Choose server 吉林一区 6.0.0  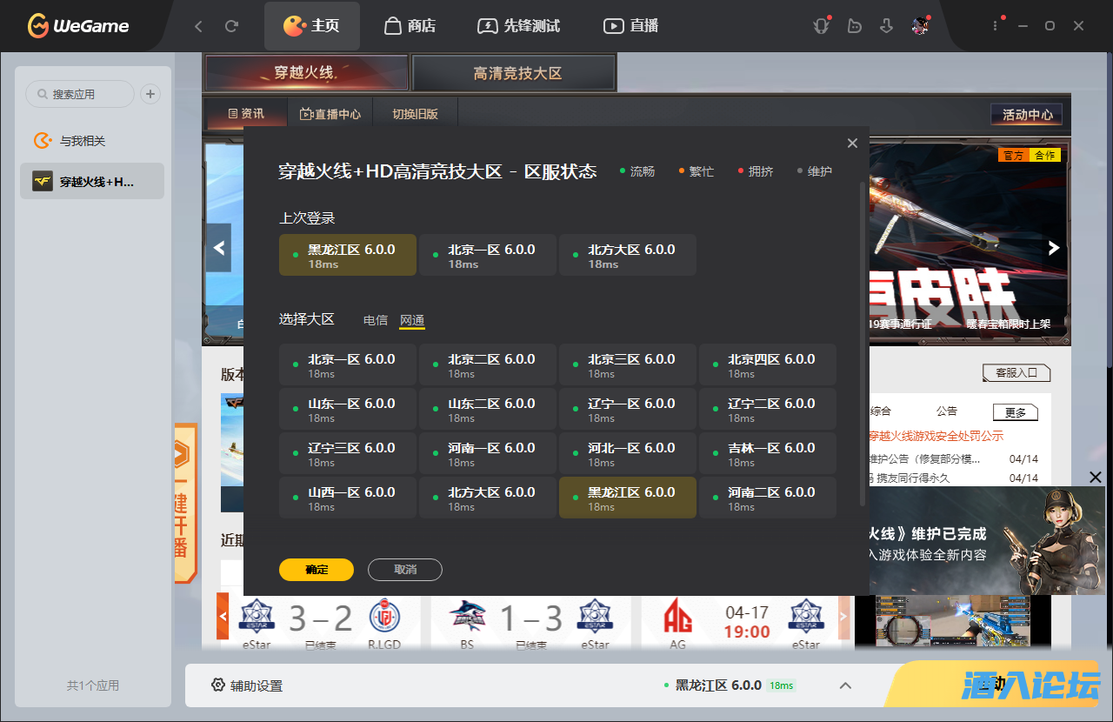768,453
